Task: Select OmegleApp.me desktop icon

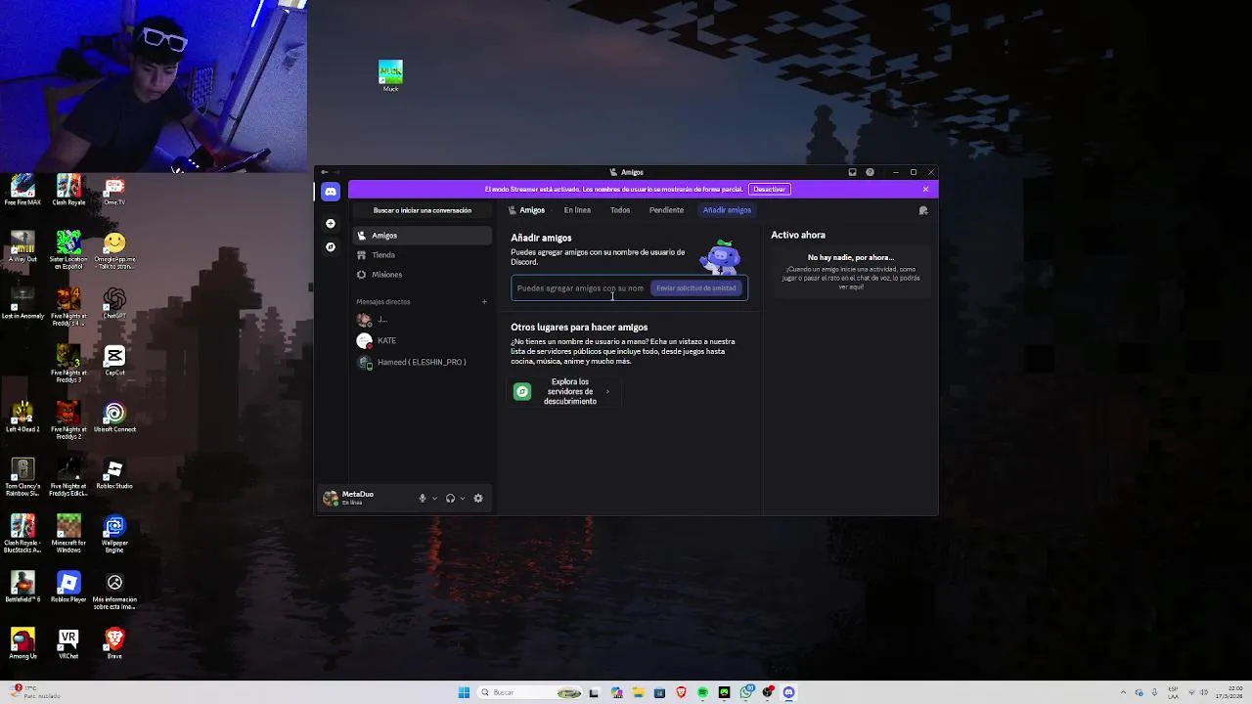Action: click(114, 249)
